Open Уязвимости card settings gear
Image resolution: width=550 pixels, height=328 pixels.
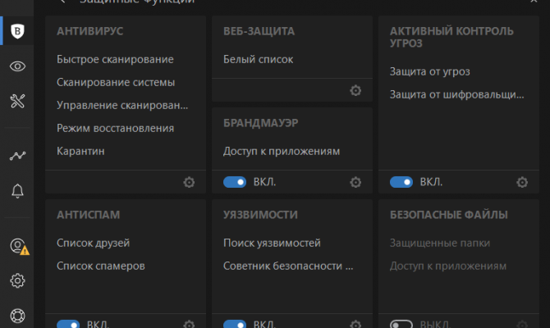[355, 325]
